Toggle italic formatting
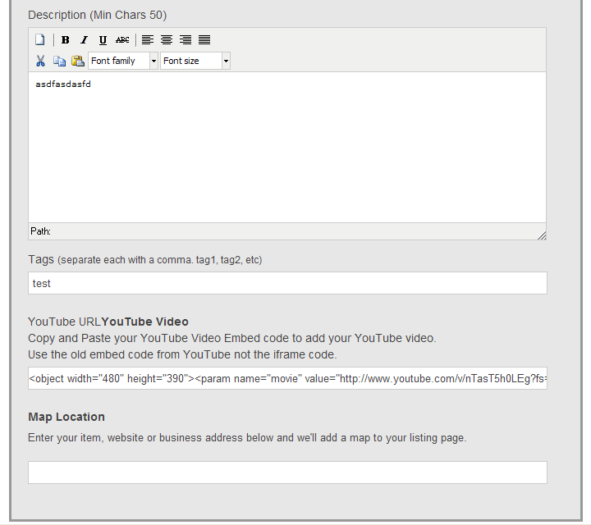The width and height of the screenshot is (591, 525). [x=84, y=40]
